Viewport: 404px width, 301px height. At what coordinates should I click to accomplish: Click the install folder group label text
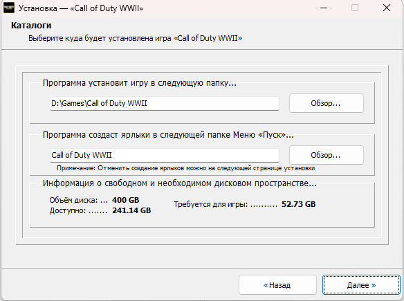[x=139, y=83]
